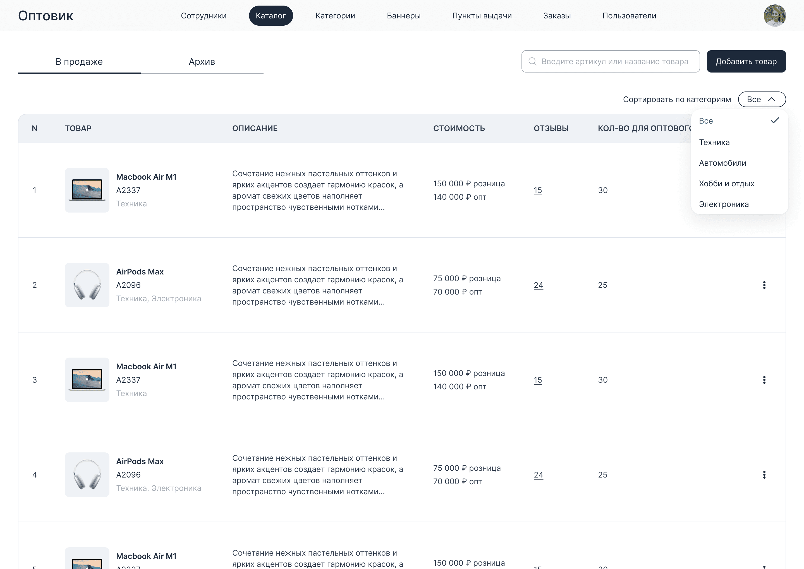
Task: Choose Электроника in the category dropdown
Action: (x=739, y=204)
